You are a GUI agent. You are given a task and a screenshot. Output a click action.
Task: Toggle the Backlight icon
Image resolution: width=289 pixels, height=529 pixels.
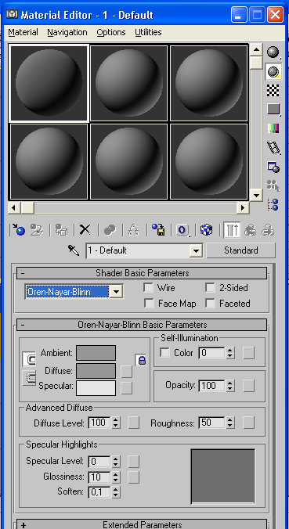[x=273, y=71]
